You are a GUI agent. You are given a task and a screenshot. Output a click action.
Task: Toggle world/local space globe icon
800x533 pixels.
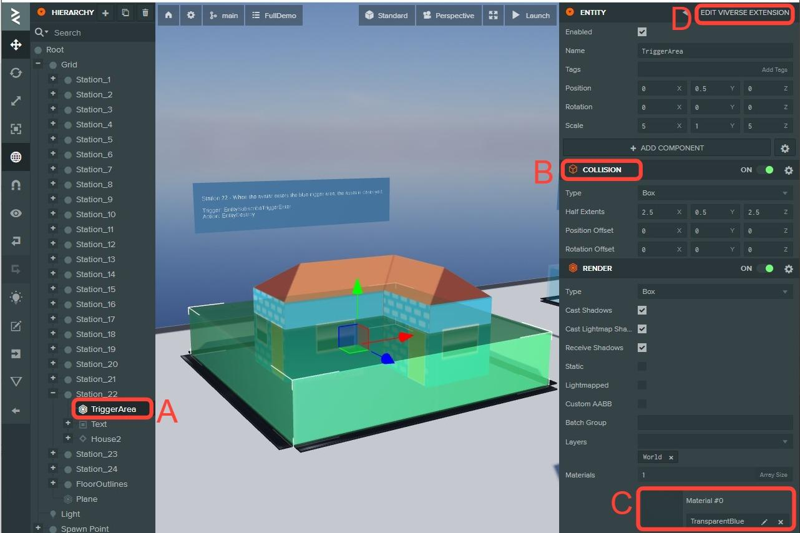point(16,157)
